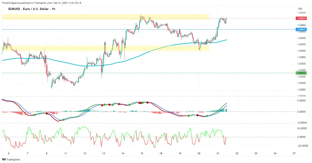Viewport: 312px width, 163px height.
Task: Select the lower yellow support zone rectangle
Action: [106, 48]
